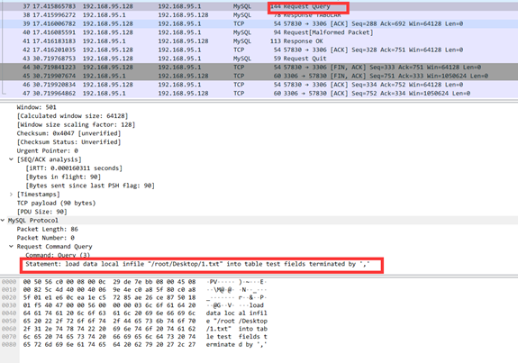The height and width of the screenshot is (363, 518).
Task: Select packet 41 Response OK row
Action: (x=259, y=41)
